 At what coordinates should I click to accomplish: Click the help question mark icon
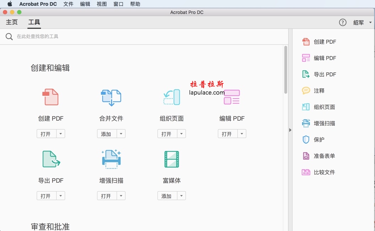pos(343,22)
